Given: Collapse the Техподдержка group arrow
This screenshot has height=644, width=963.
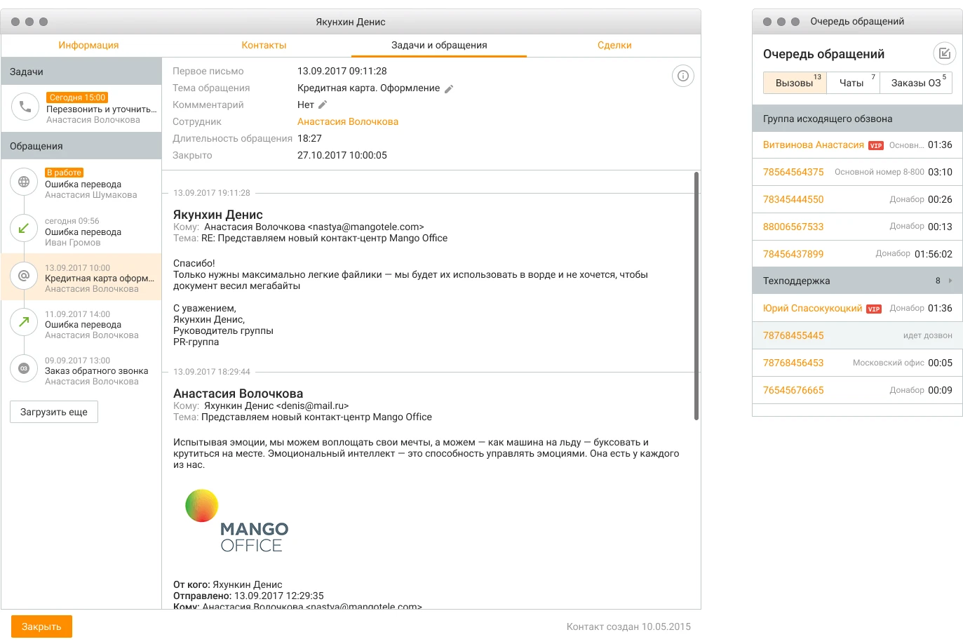Looking at the screenshot, I should tap(950, 281).
